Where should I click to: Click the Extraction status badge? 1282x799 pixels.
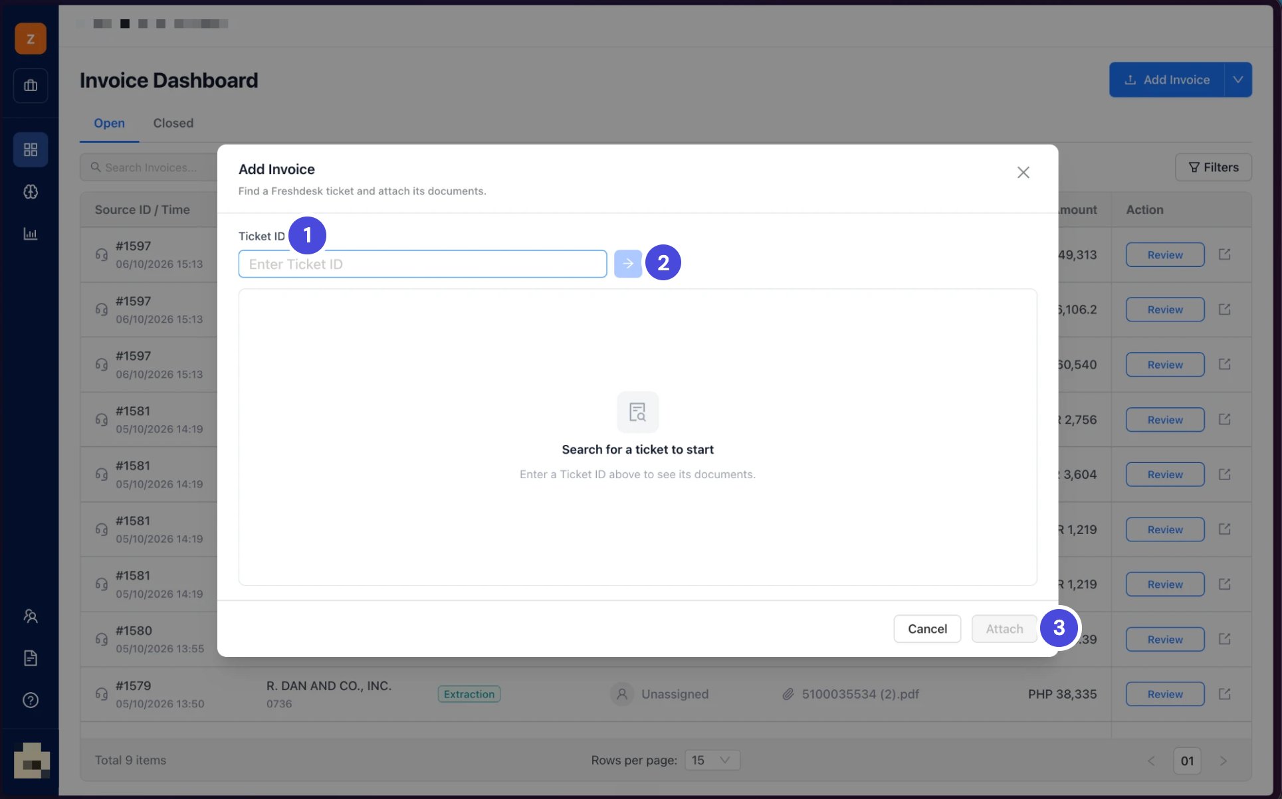469,694
